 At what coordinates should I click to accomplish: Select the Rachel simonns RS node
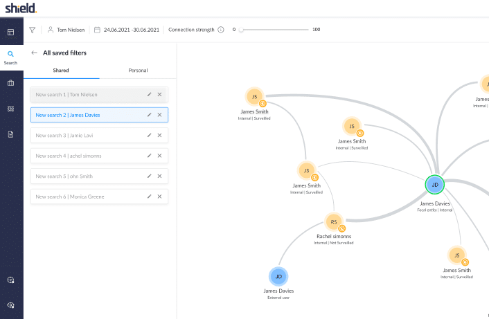point(334,222)
